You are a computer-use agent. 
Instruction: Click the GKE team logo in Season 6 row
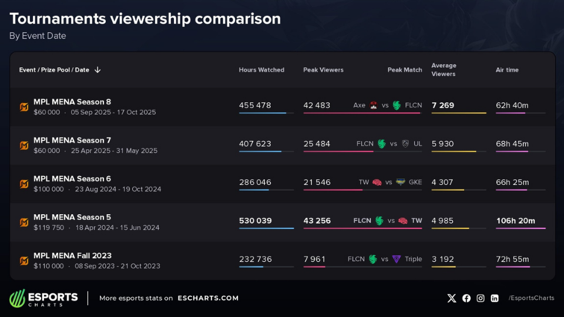click(401, 182)
